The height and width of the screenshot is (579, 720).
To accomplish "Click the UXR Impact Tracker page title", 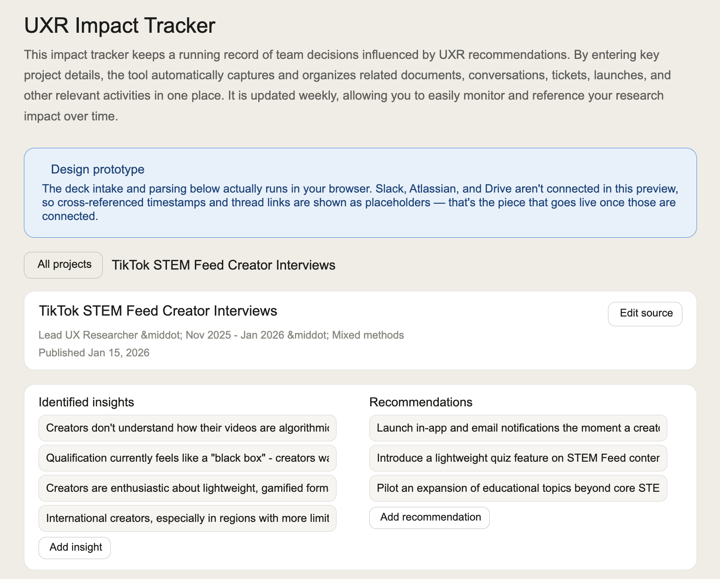I will [120, 25].
